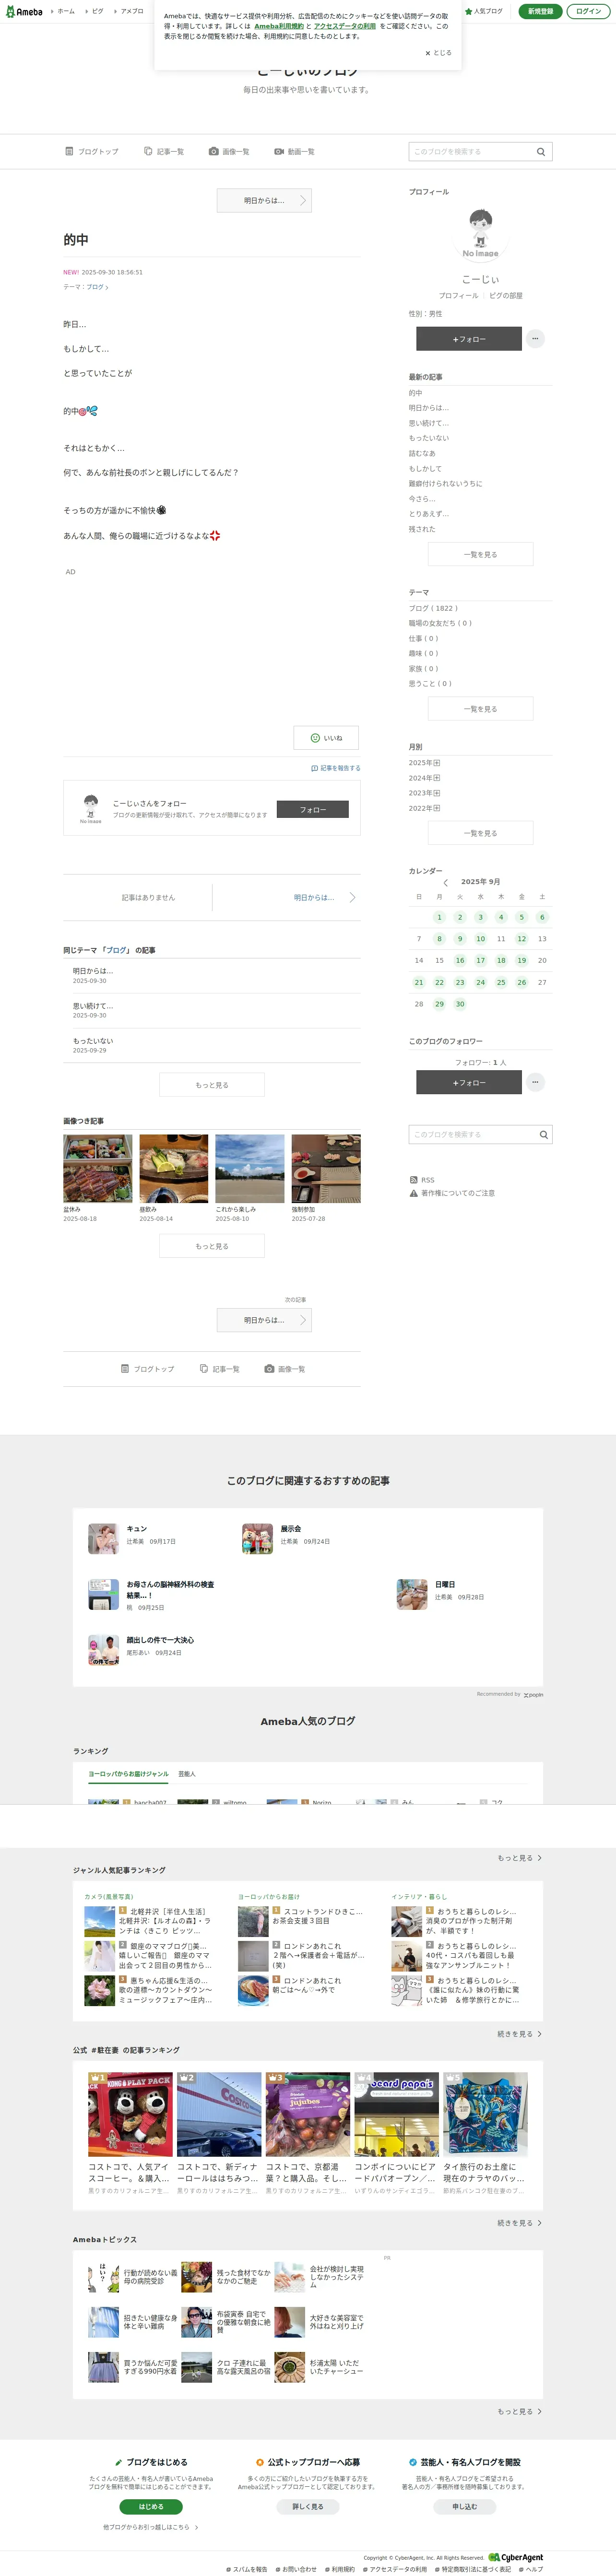Click the lower sidebar search magnifier icon
This screenshot has height=2576, width=616.
coord(543,1134)
